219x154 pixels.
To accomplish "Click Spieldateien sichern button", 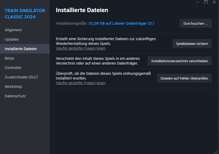I will click(x=192, y=44).
